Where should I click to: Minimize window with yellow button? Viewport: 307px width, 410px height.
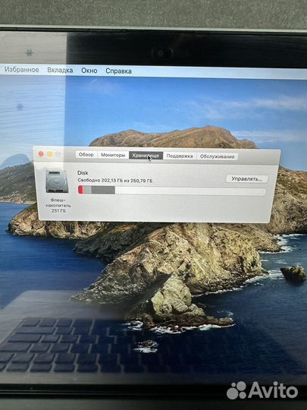click(x=49, y=154)
